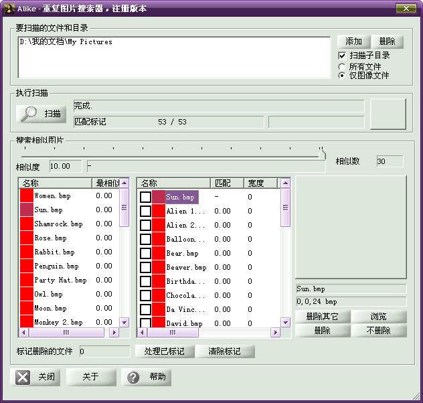Click the 相似度 value input field
The image size is (423, 403).
65,166
